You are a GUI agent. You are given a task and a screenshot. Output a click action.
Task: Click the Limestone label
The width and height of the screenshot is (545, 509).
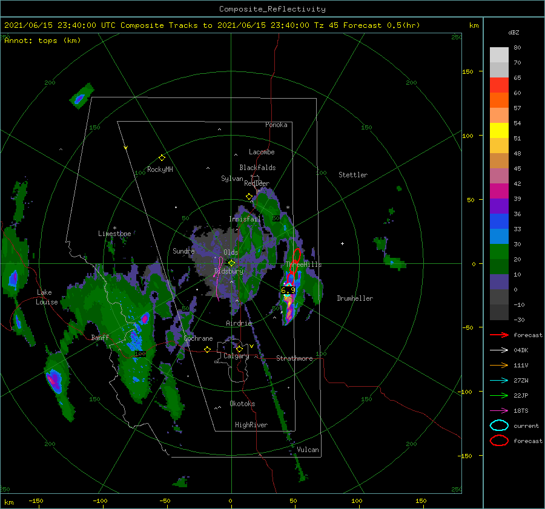click(114, 234)
